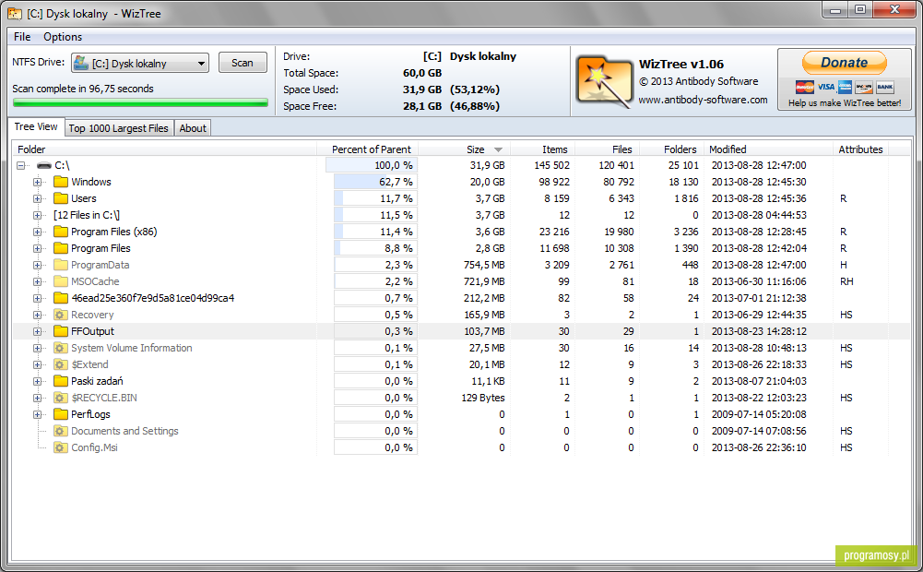This screenshot has height=572, width=923.
Task: Expand the PerfLogs node
Action: (38, 414)
